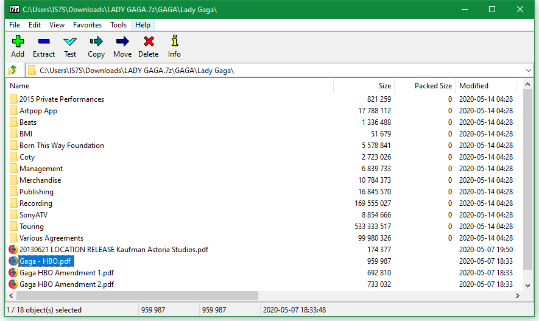The height and width of the screenshot is (321, 539).
Task: Click the horizontal scrollbar right arrow
Action: [x=517, y=295]
